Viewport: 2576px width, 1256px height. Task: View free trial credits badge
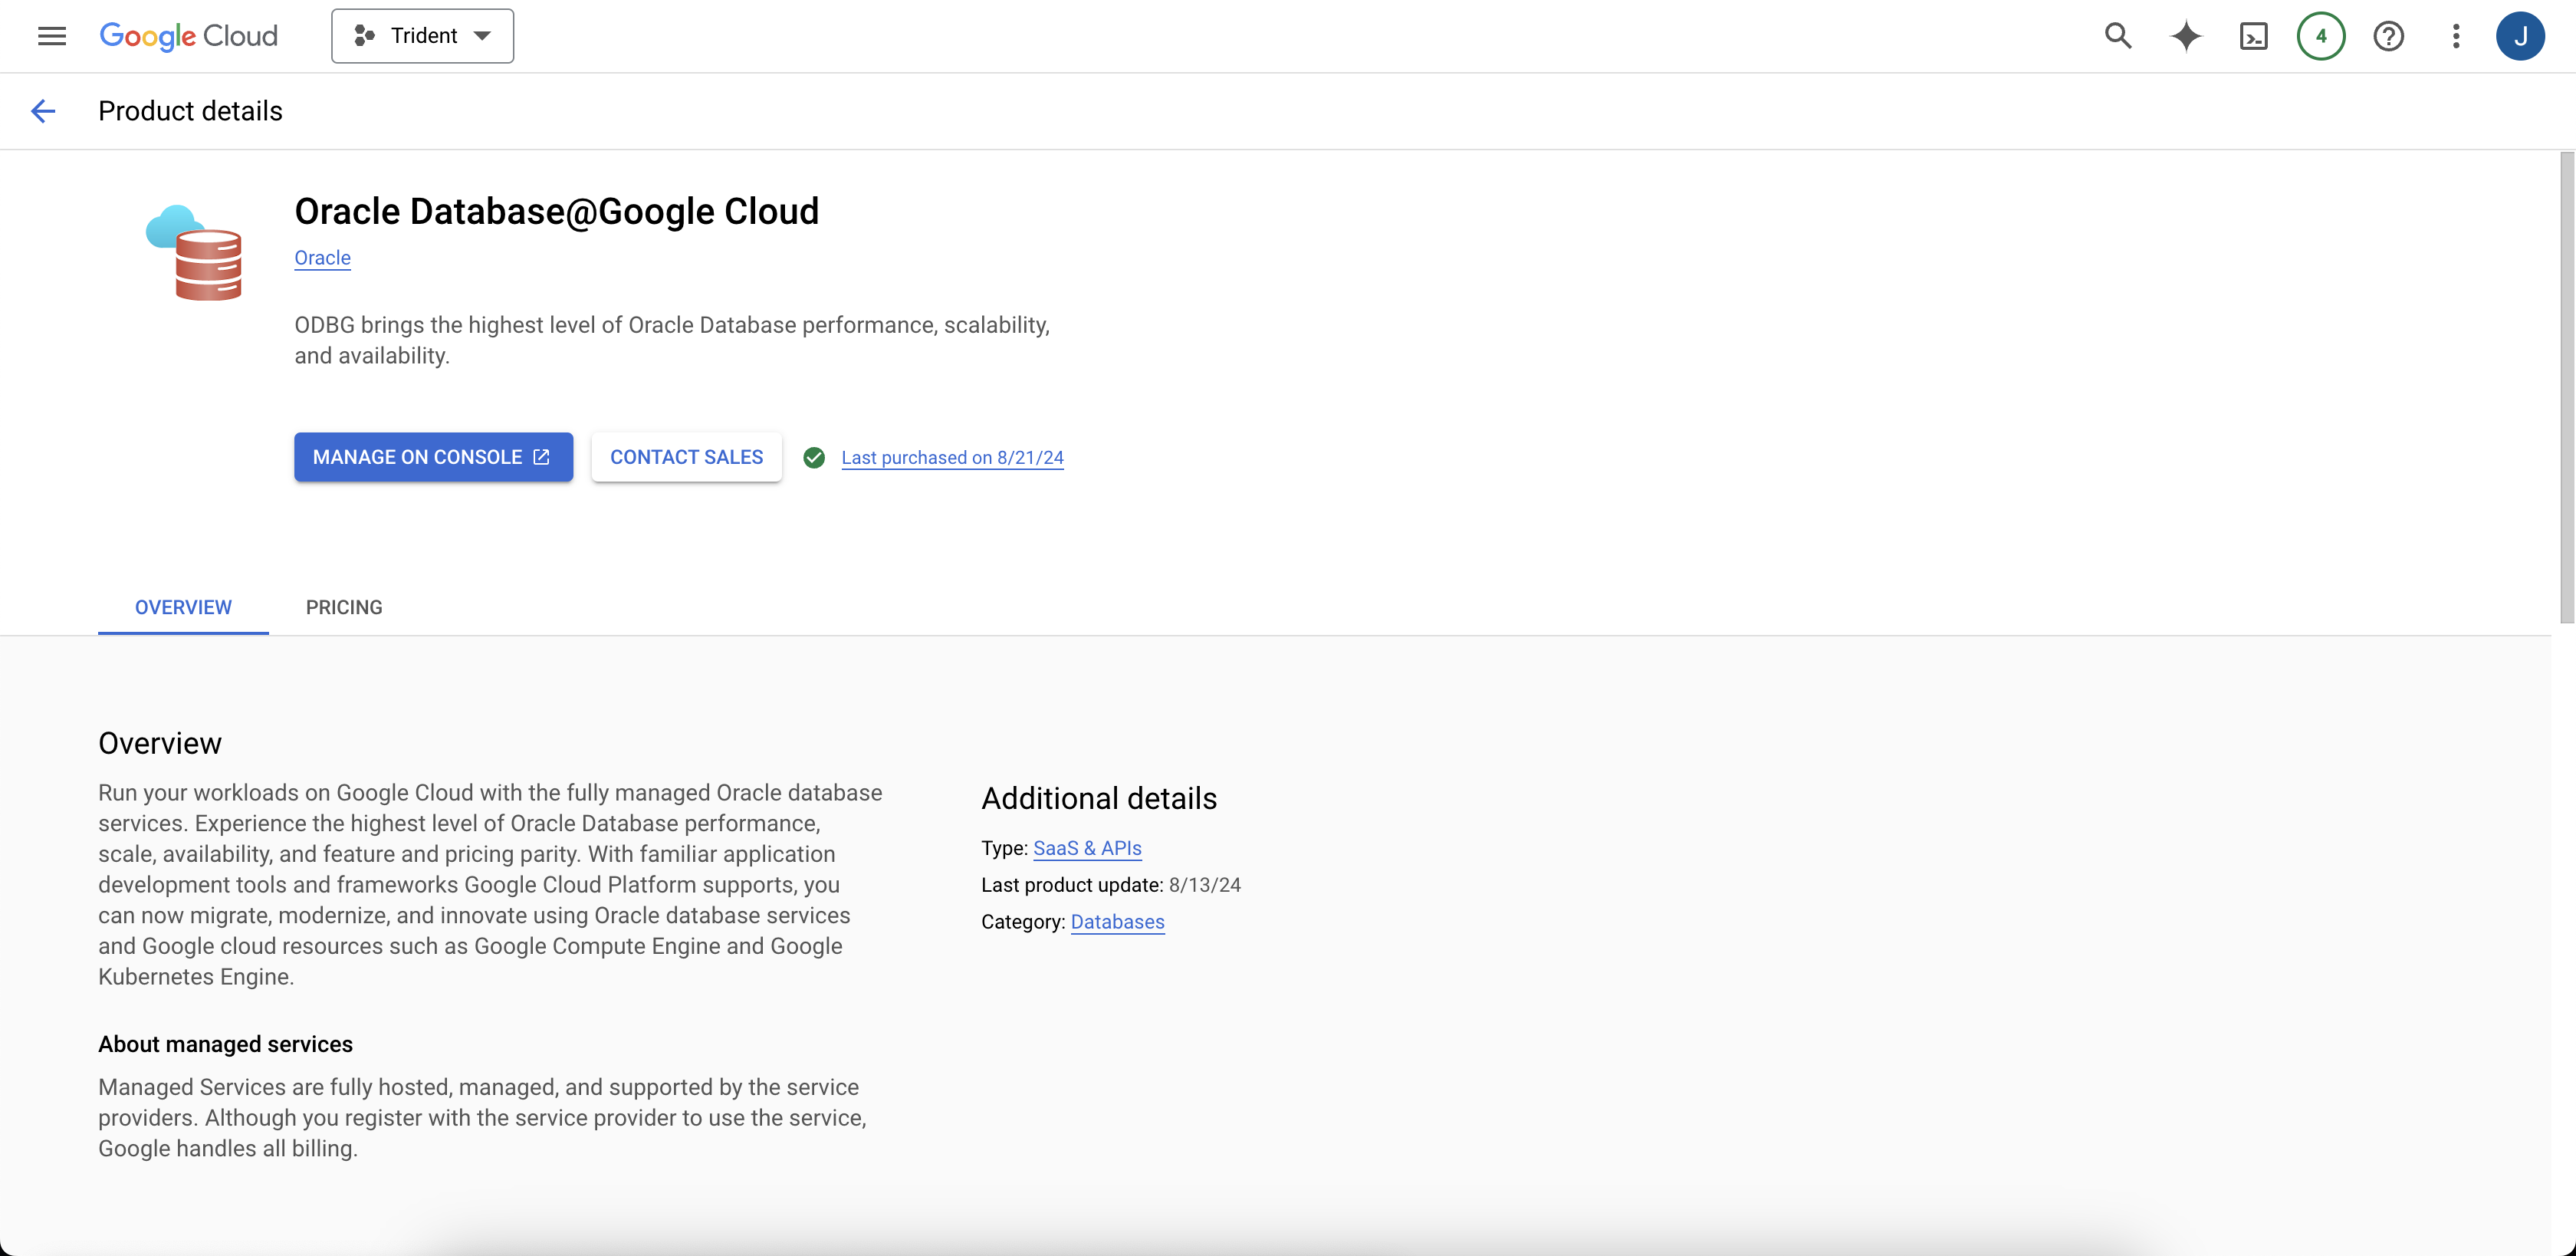(2321, 36)
